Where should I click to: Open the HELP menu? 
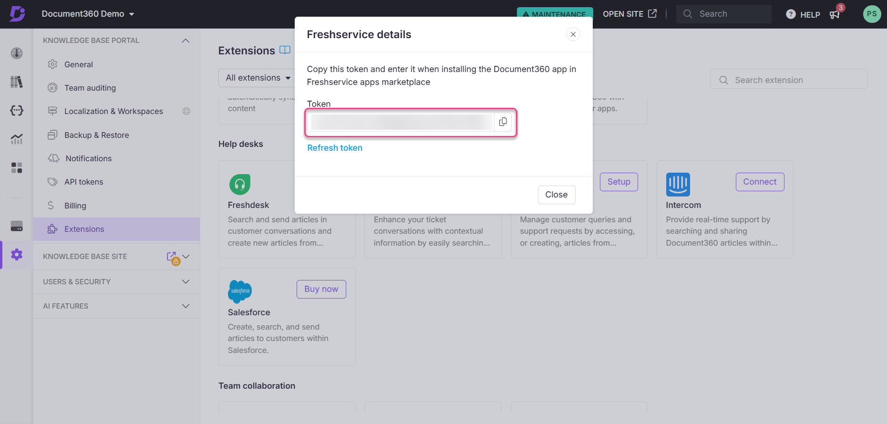coord(803,14)
